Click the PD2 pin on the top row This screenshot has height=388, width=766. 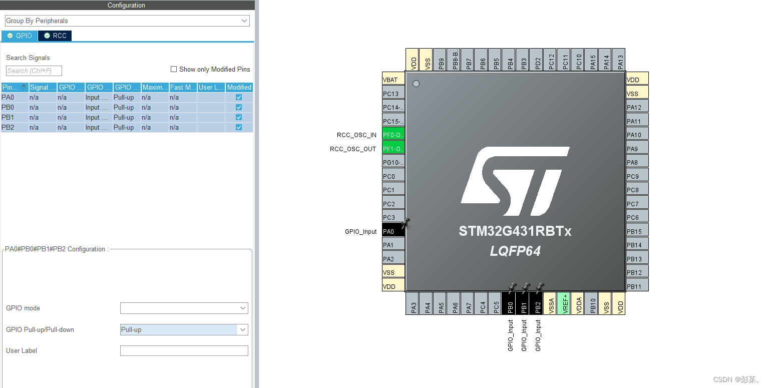(537, 59)
